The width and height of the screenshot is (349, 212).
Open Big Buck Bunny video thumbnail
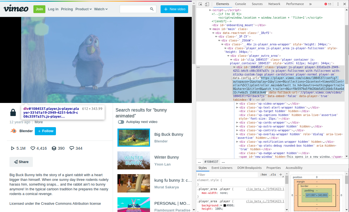[x=134, y=137]
